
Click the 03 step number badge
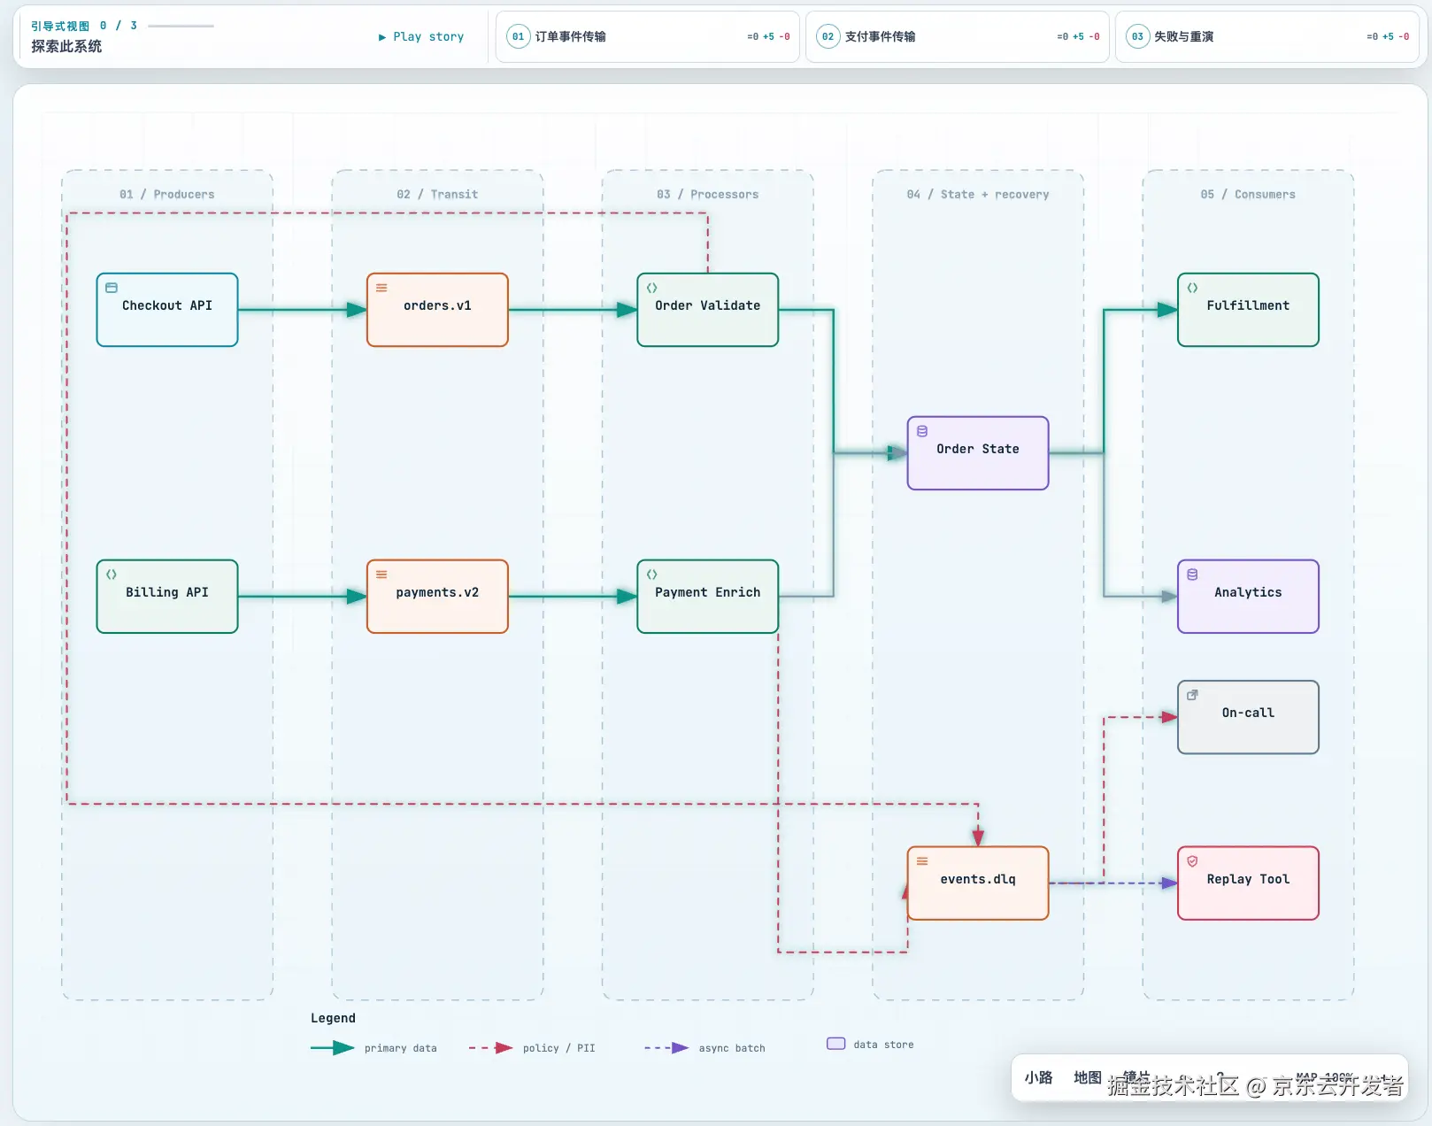pos(1137,36)
